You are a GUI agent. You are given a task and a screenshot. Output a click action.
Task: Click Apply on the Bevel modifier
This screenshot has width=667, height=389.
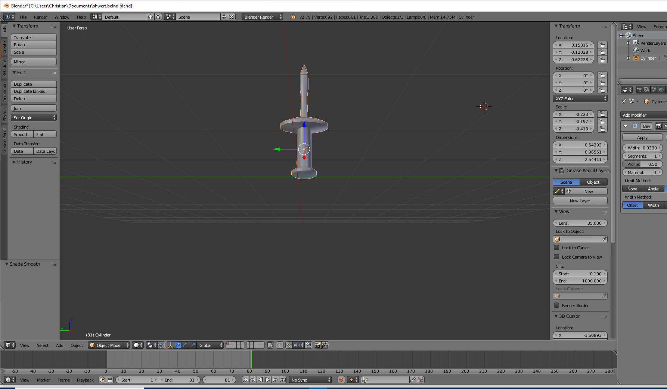click(x=642, y=137)
